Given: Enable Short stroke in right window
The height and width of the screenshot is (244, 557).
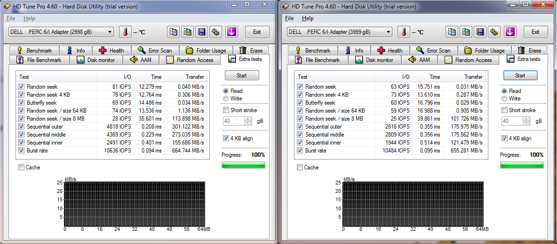Looking at the screenshot, I should (x=504, y=110).
